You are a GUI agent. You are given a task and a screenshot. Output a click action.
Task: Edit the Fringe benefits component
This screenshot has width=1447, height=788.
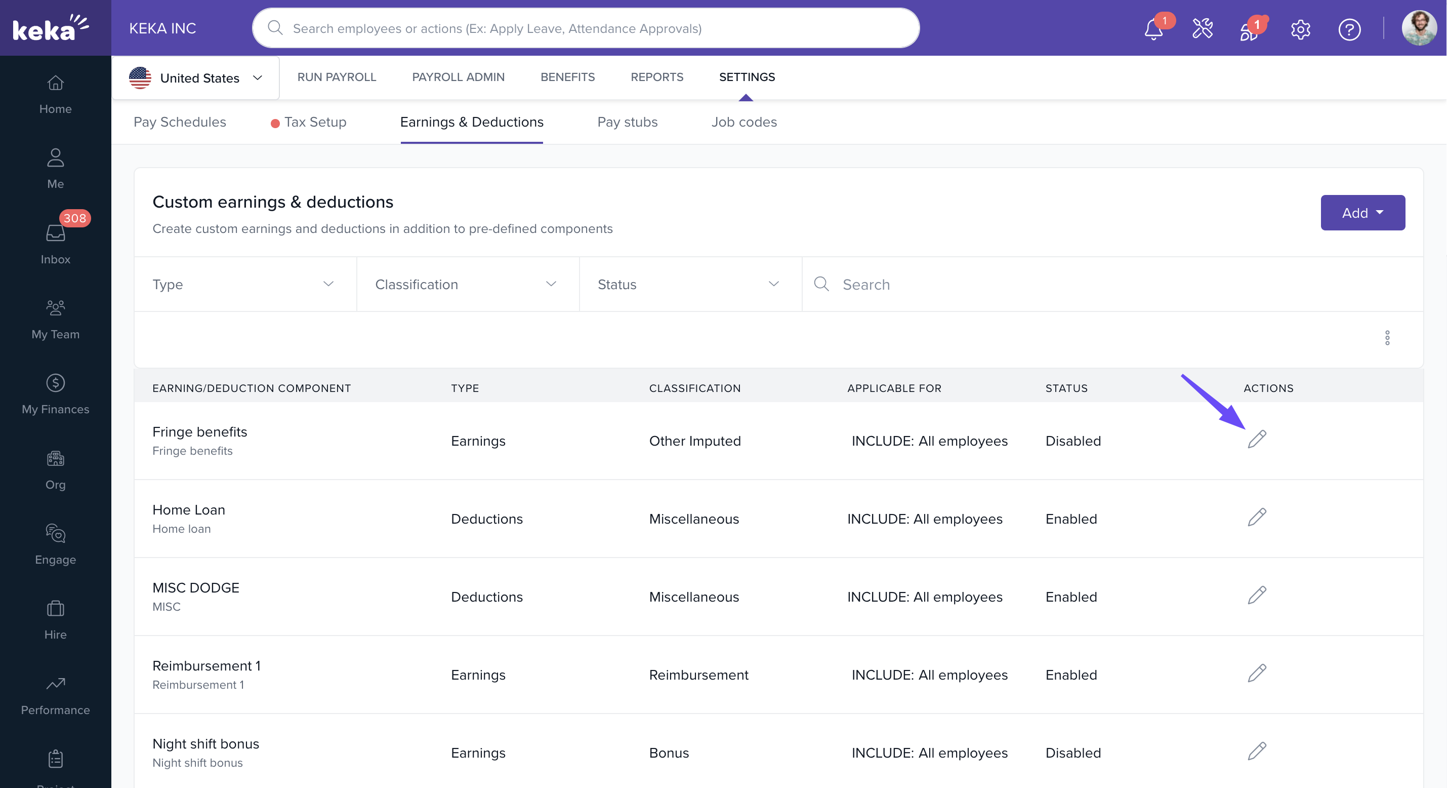[x=1257, y=439]
